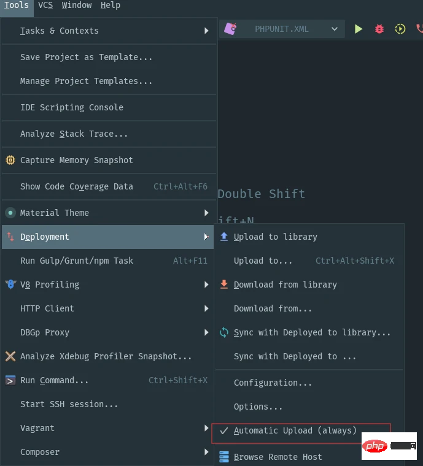The height and width of the screenshot is (466, 423).
Task: Select Download from... entry
Action: pyautogui.click(x=309, y=308)
